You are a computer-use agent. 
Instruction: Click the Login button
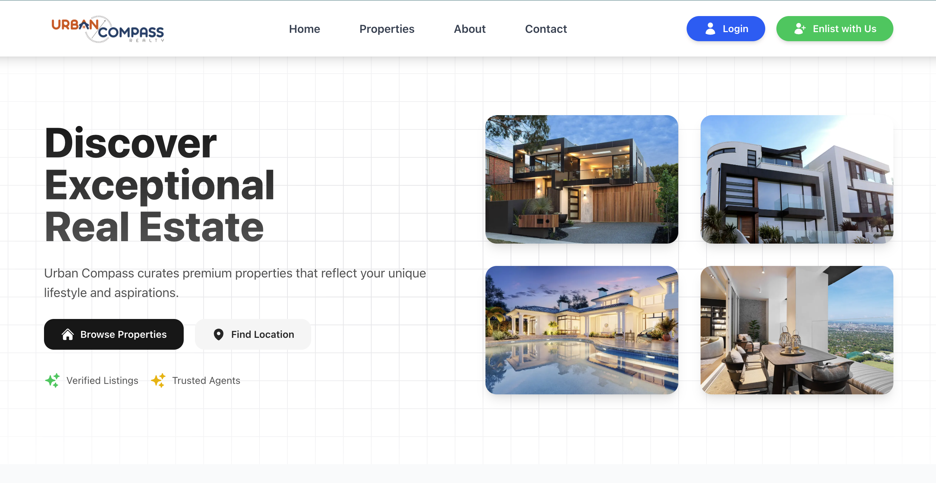click(x=725, y=28)
